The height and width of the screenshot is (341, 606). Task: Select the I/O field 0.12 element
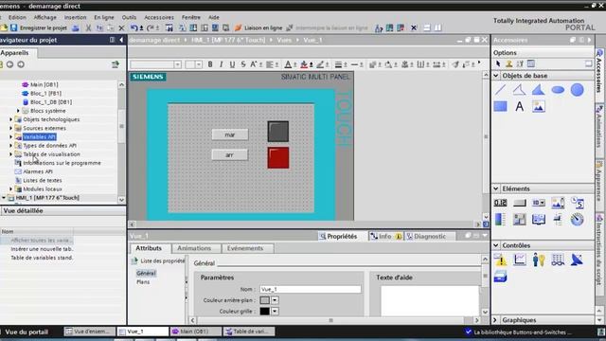tap(500, 203)
